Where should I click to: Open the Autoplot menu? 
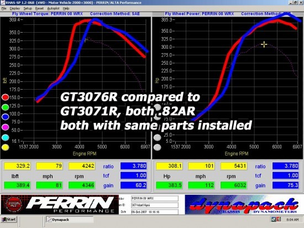point(53,8)
